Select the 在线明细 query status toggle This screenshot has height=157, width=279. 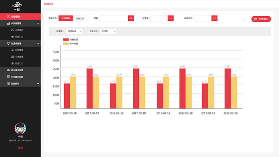click(x=66, y=18)
